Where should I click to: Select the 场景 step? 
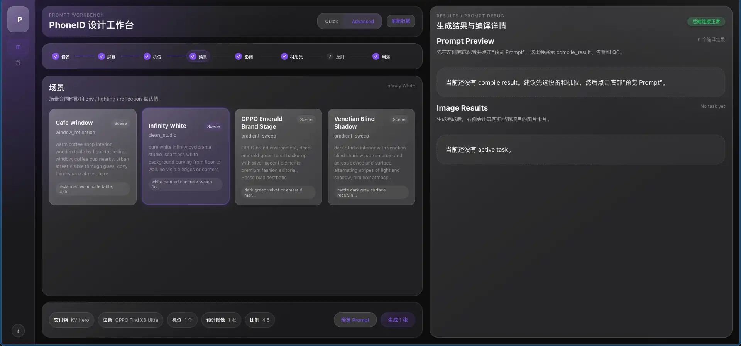click(x=198, y=57)
